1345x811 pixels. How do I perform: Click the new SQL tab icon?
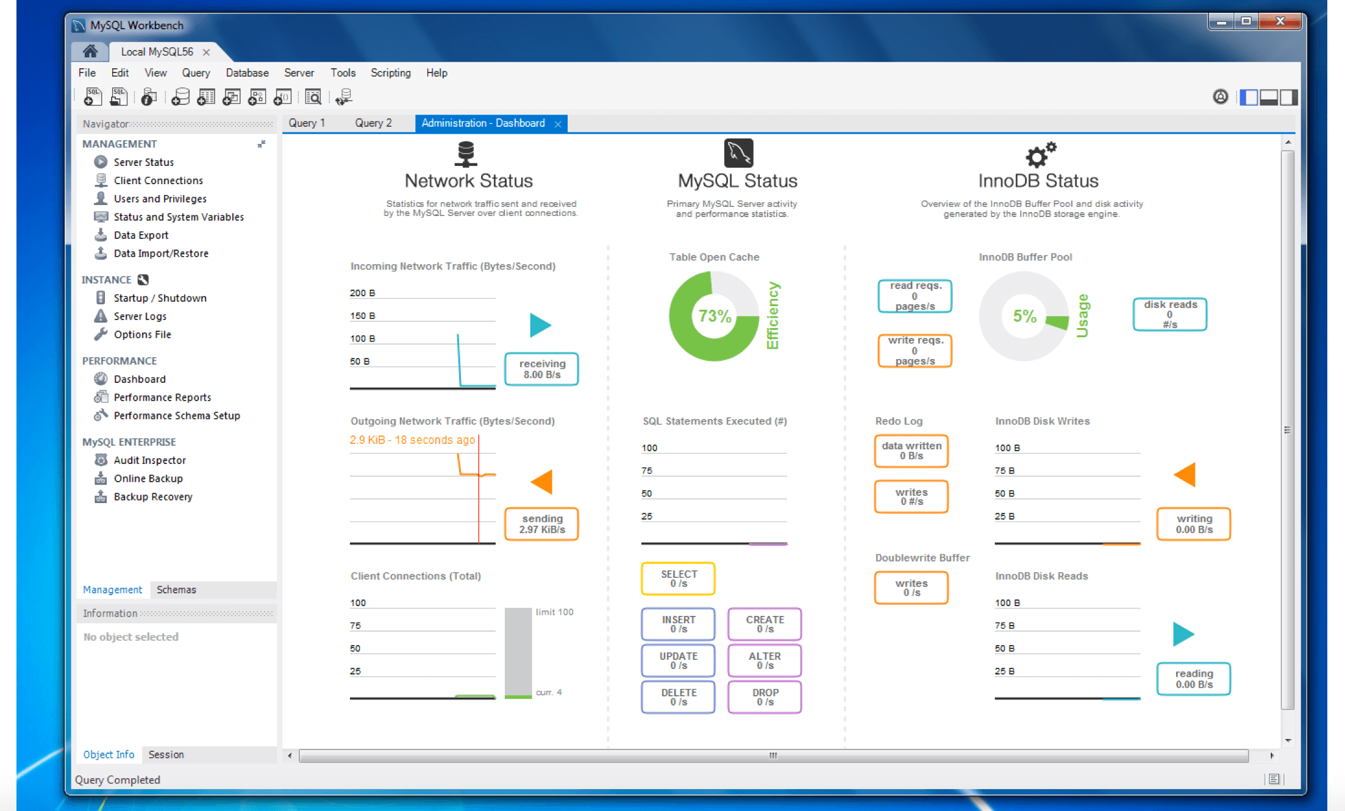click(93, 97)
